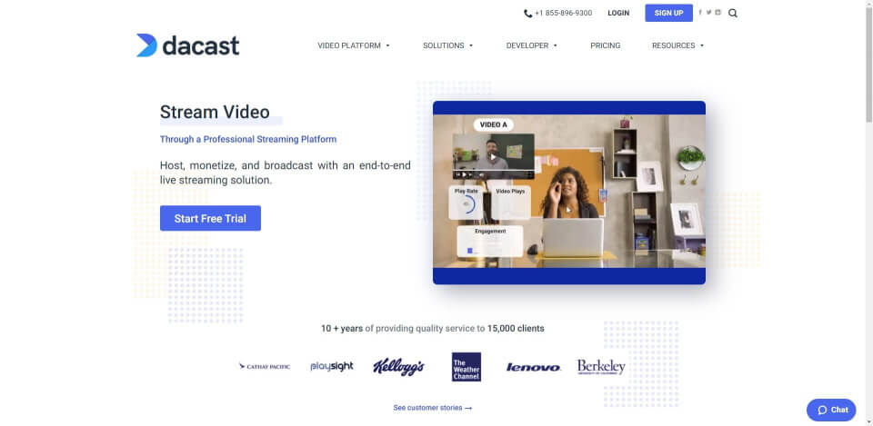The height and width of the screenshot is (426, 873).
Task: Click the Through a Professional Streaming Platform subheading
Action: coord(248,139)
